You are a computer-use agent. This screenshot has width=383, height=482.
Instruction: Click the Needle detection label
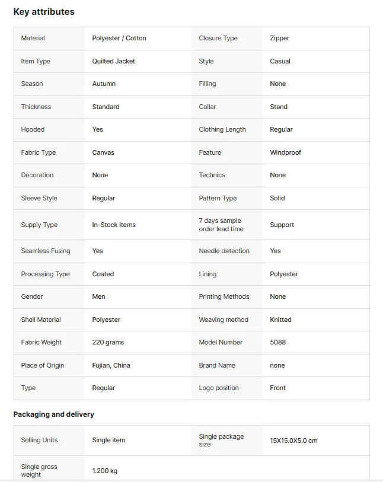pos(224,251)
